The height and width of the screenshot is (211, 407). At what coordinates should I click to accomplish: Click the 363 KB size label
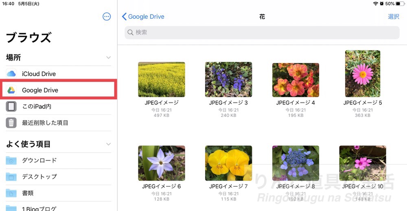pyautogui.click(x=363, y=115)
